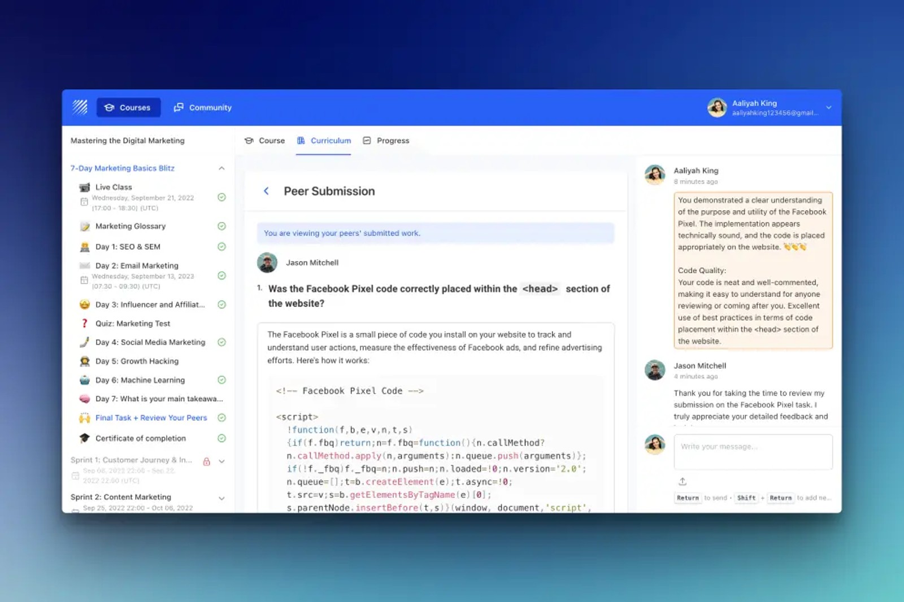The height and width of the screenshot is (602, 904).
Task: Open Marketing Glossary lesson
Action: 131,226
